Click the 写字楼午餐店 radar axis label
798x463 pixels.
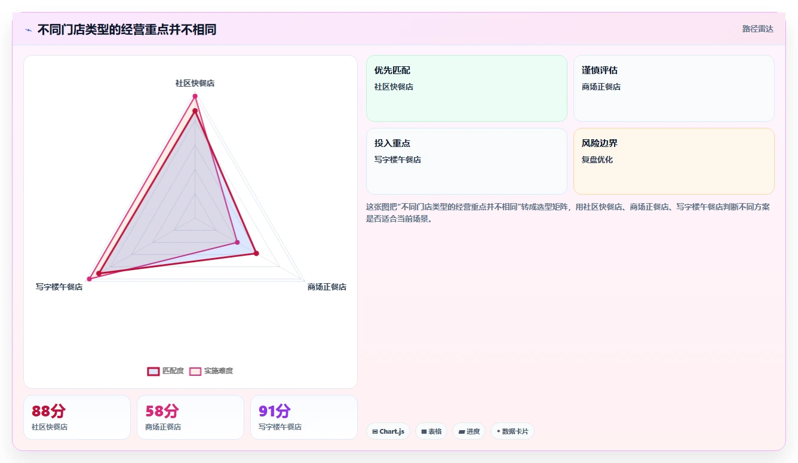point(59,287)
